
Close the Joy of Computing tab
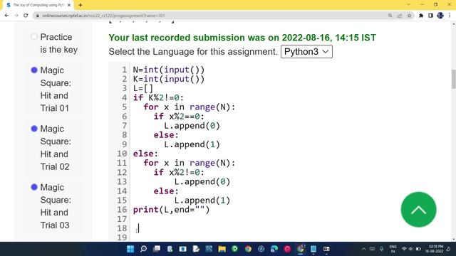[x=69, y=5]
